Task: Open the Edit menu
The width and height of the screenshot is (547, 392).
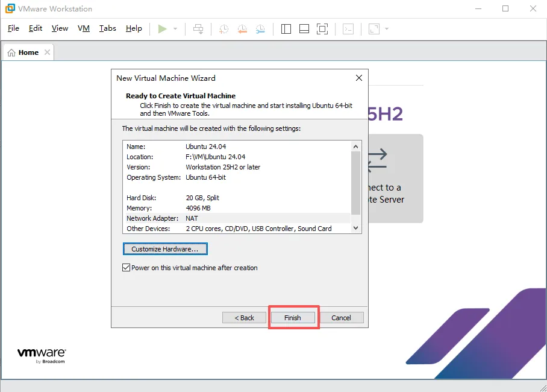Action: tap(36, 28)
